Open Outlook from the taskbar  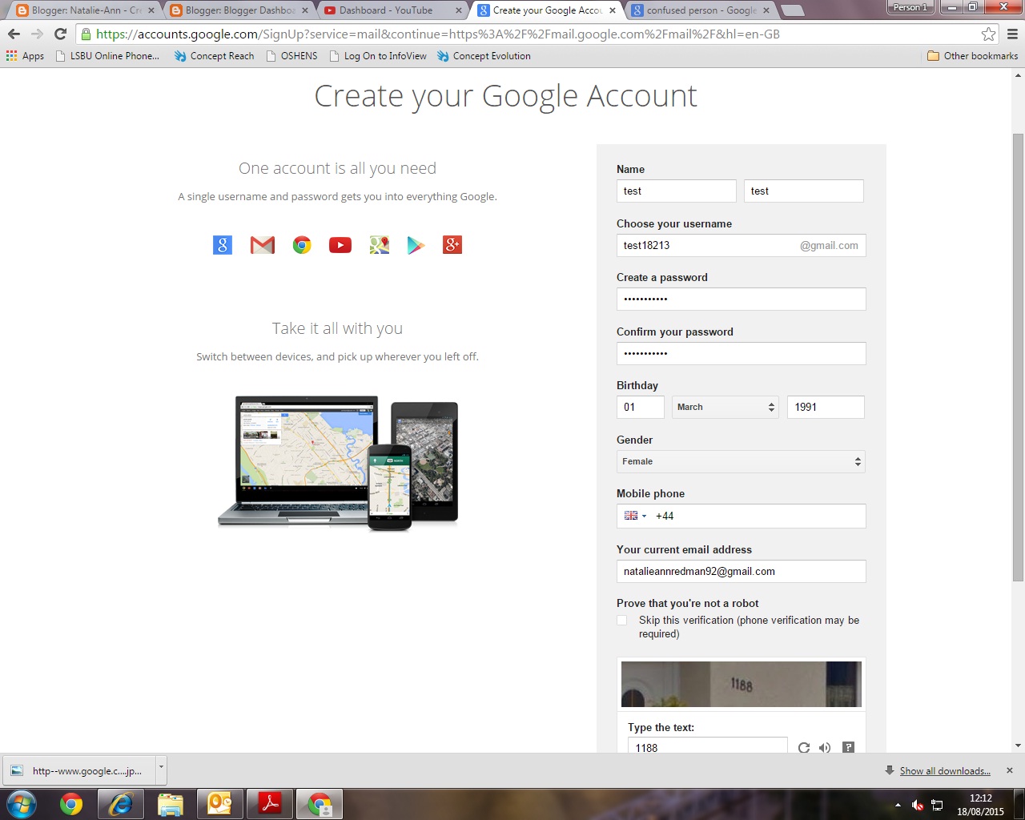click(x=220, y=804)
